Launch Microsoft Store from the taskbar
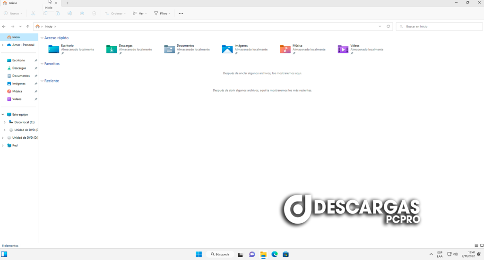 click(x=285, y=254)
